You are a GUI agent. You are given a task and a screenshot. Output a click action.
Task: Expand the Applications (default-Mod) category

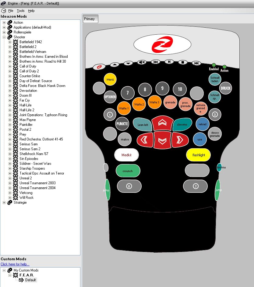[x=4, y=27]
